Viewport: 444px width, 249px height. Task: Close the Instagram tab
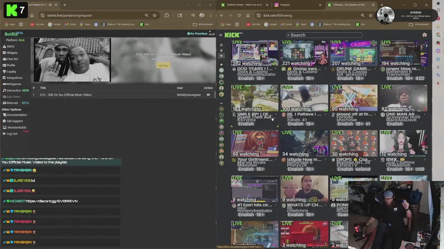(x=320, y=5)
